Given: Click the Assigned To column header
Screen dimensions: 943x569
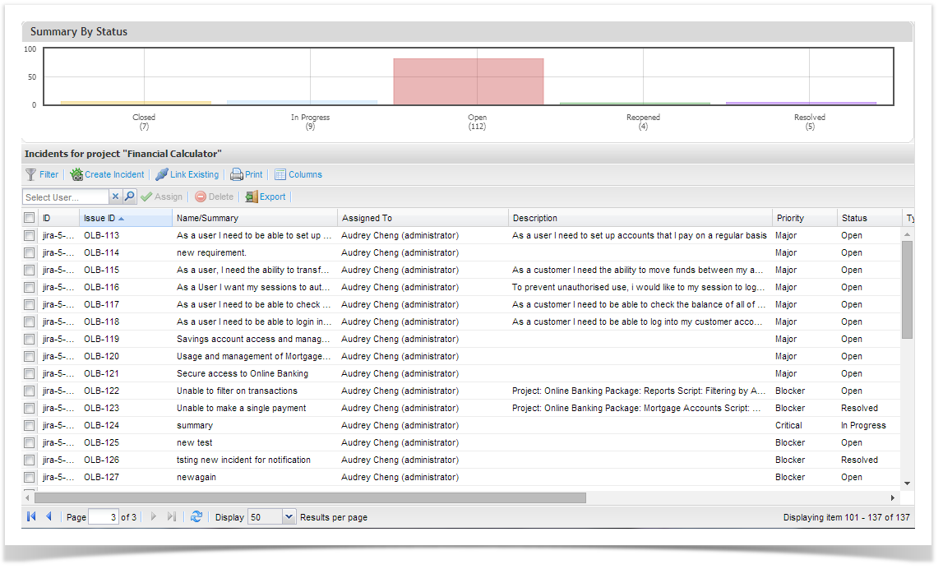Looking at the screenshot, I should click(367, 218).
